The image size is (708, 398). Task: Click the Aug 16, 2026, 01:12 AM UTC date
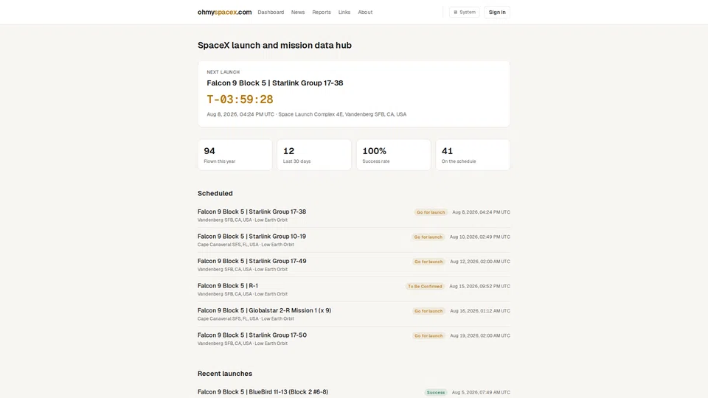480,311
